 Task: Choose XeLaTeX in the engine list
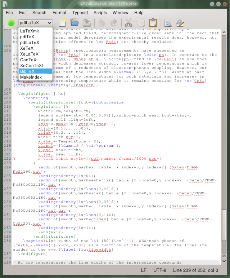tap(36, 54)
